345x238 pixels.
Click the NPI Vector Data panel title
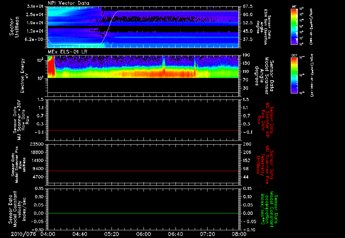tap(68, 3)
